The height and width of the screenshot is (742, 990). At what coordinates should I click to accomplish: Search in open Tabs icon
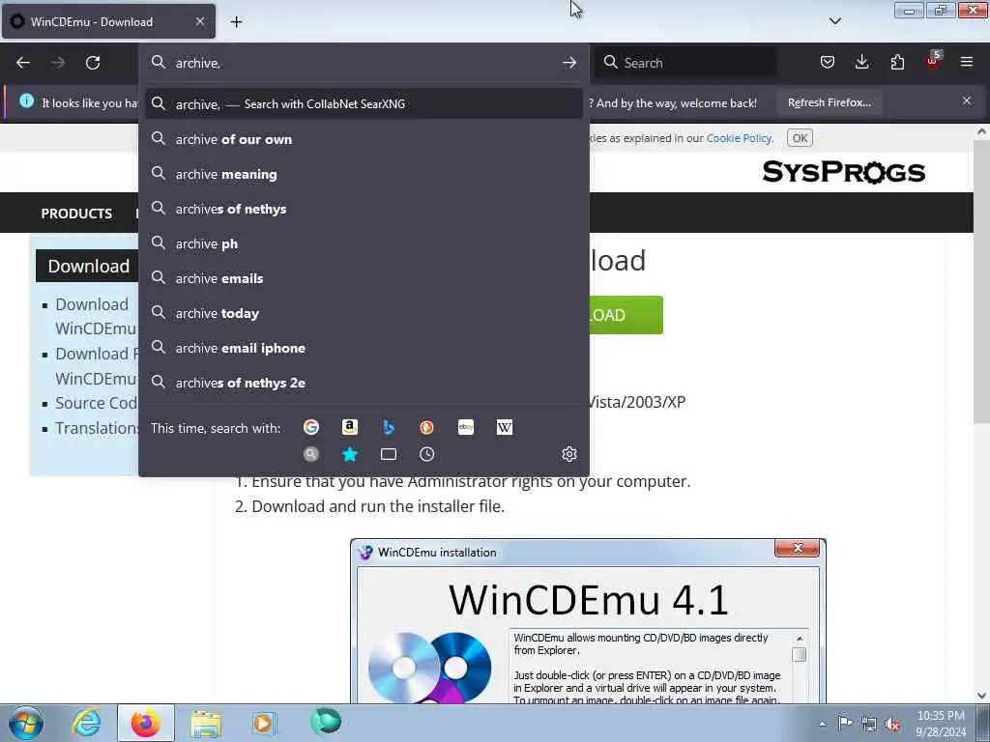click(x=389, y=454)
